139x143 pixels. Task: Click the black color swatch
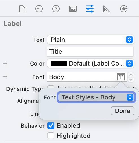click(x=59, y=63)
